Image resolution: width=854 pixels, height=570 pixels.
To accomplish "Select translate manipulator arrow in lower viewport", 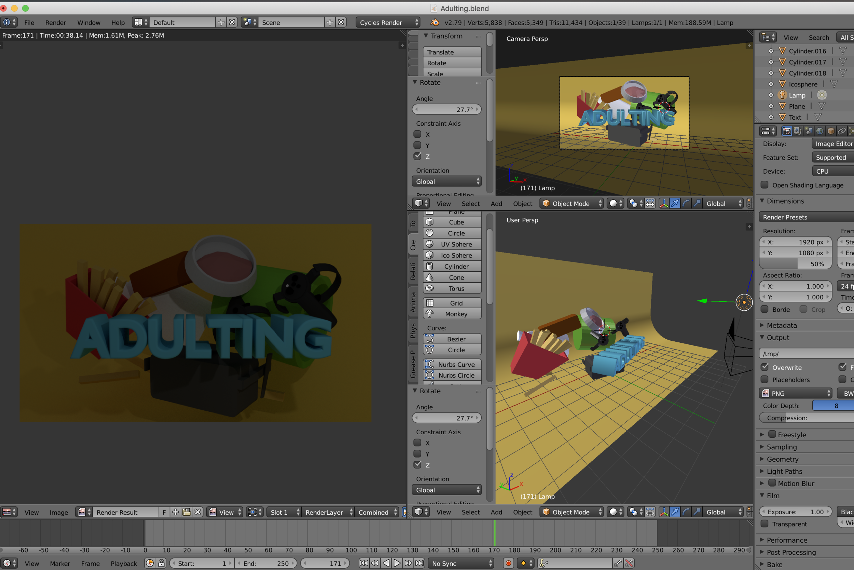I will click(x=675, y=512).
